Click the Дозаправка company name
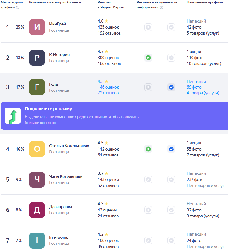The width and height of the screenshot is (228, 252). (x=60, y=207)
